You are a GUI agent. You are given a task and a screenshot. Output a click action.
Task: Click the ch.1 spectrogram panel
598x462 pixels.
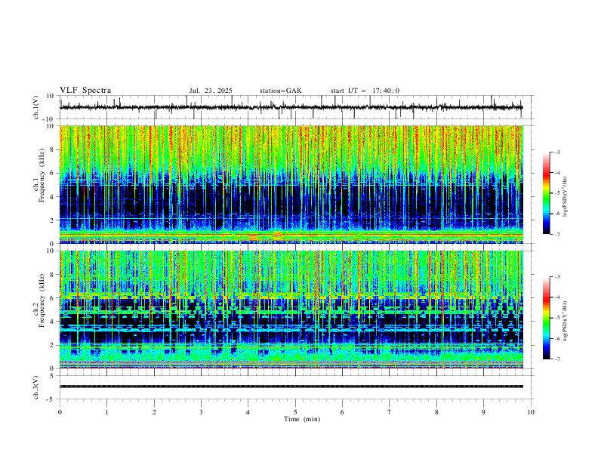coord(291,184)
